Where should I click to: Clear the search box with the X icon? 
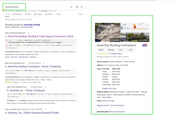71,7
